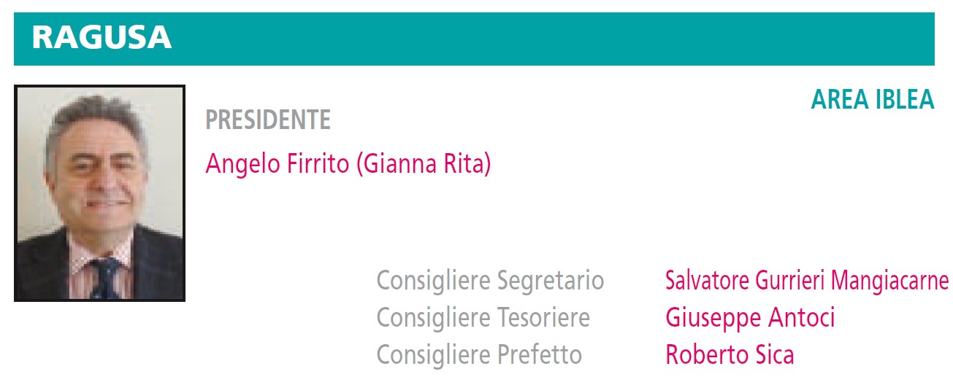Click the AREA IBLEA label

pyautogui.click(x=873, y=100)
